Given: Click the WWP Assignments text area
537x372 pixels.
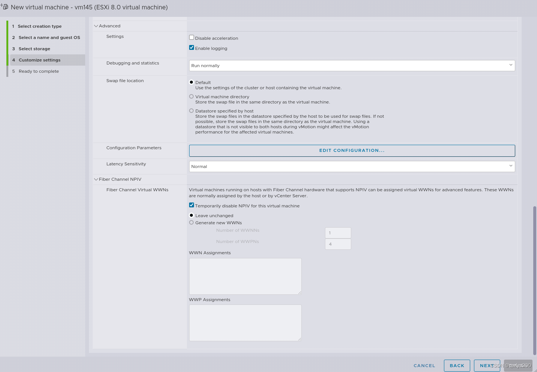Looking at the screenshot, I should (245, 323).
